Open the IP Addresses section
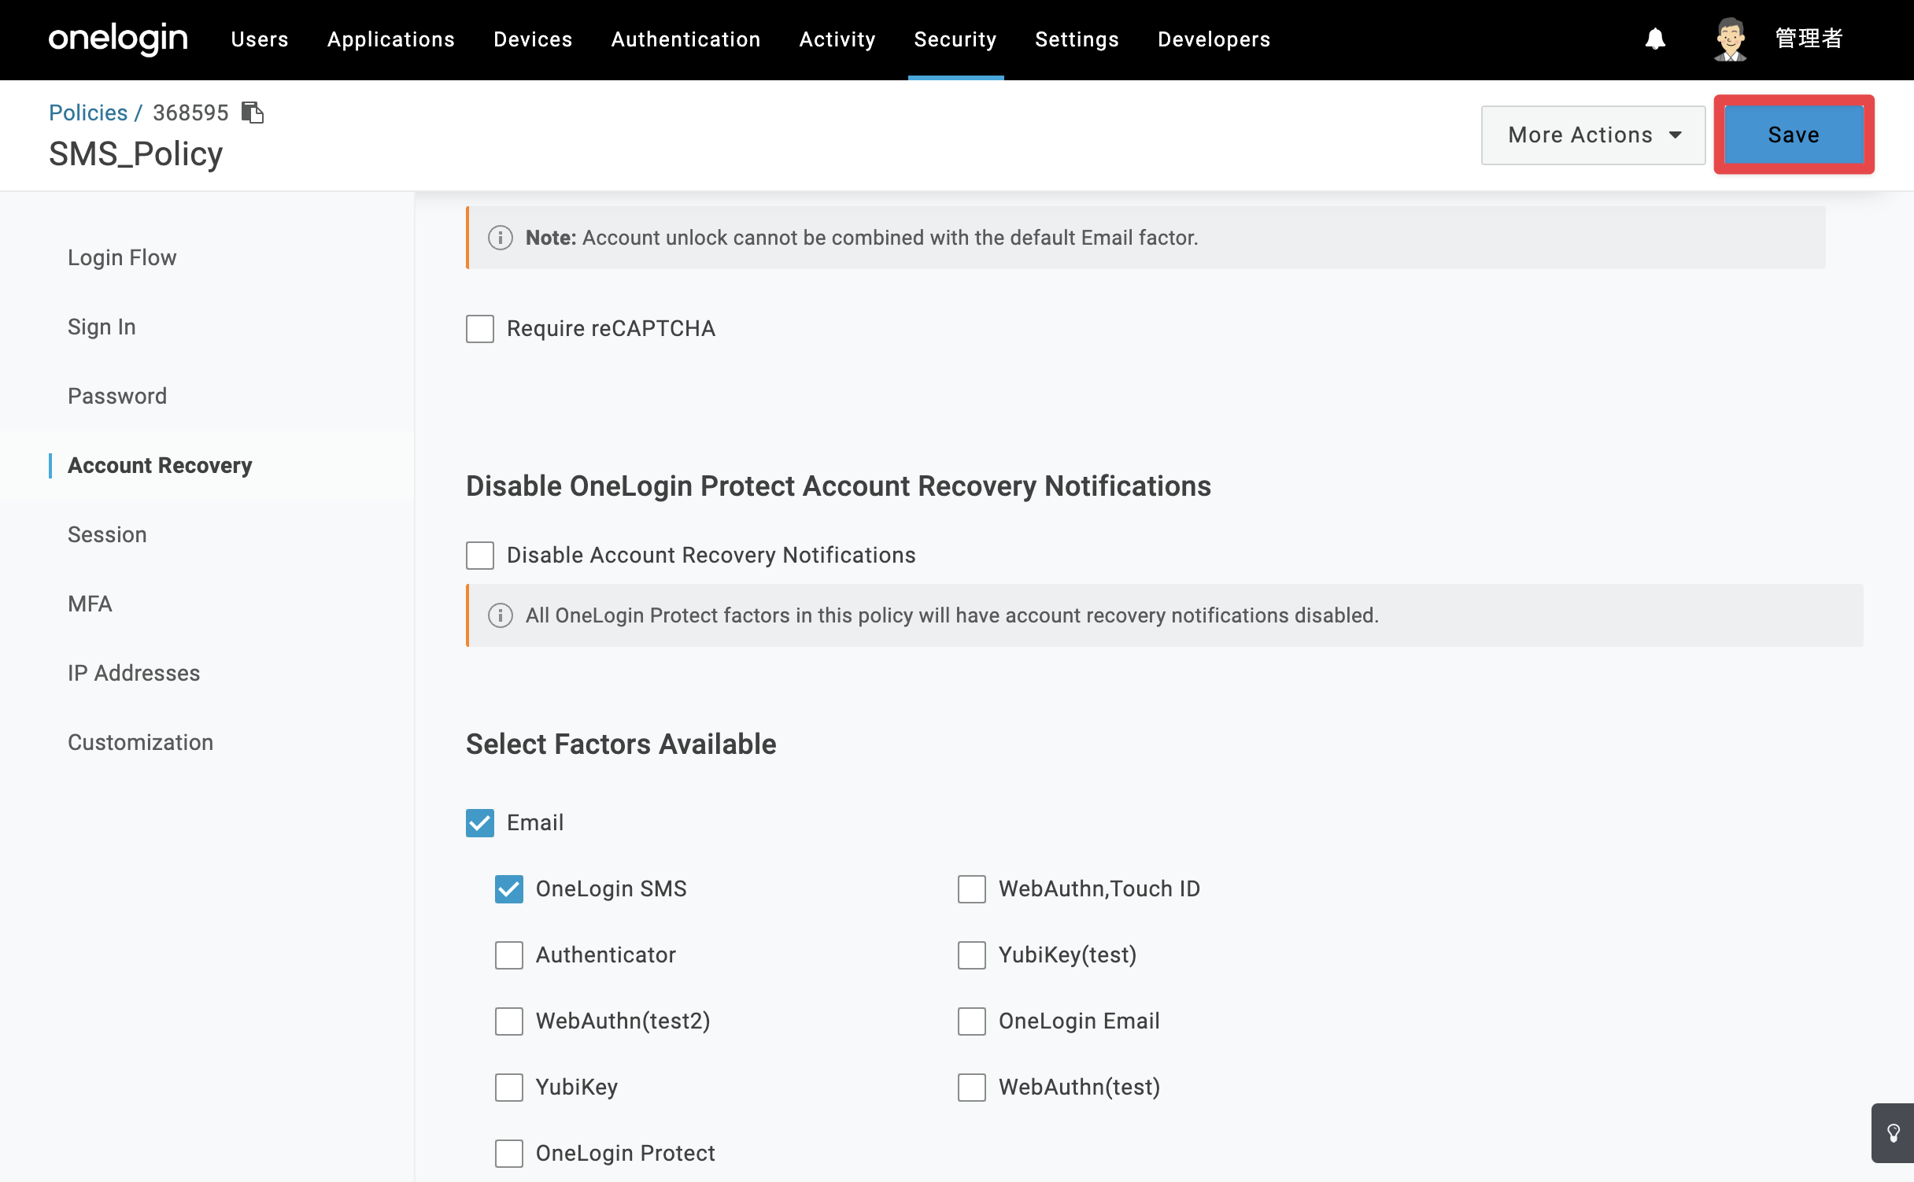Image resolution: width=1914 pixels, height=1182 pixels. click(134, 674)
